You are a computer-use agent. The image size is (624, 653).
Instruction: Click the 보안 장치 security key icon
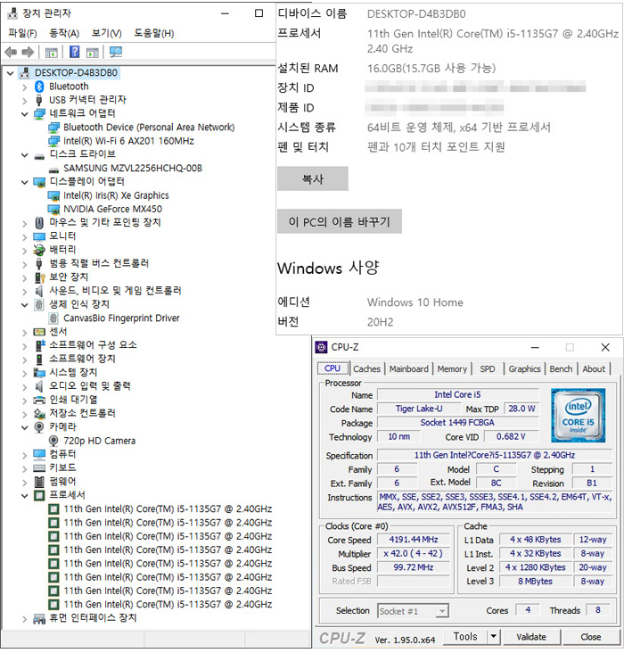point(39,277)
